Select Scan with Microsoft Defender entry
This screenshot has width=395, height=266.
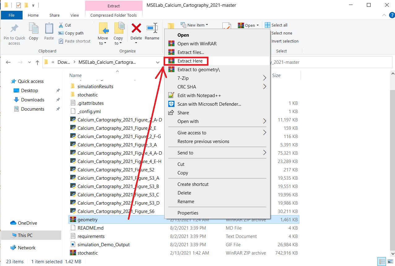pyautogui.click(x=209, y=104)
